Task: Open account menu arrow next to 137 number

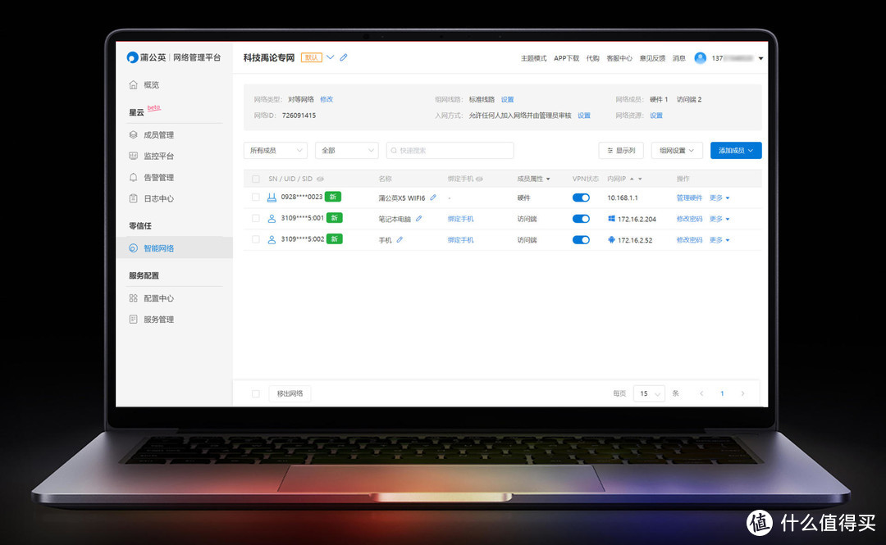Action: tap(761, 58)
